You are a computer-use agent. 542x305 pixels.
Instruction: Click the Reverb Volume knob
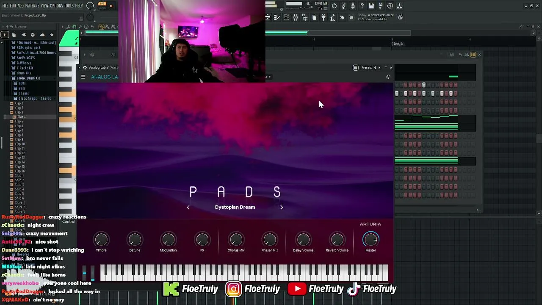(337, 240)
